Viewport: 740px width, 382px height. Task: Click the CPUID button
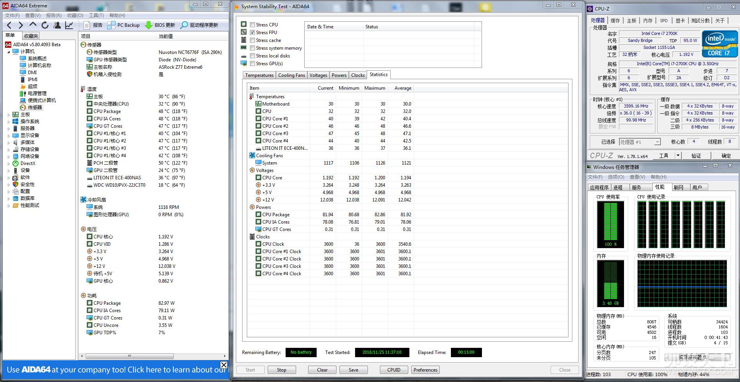tap(393, 370)
